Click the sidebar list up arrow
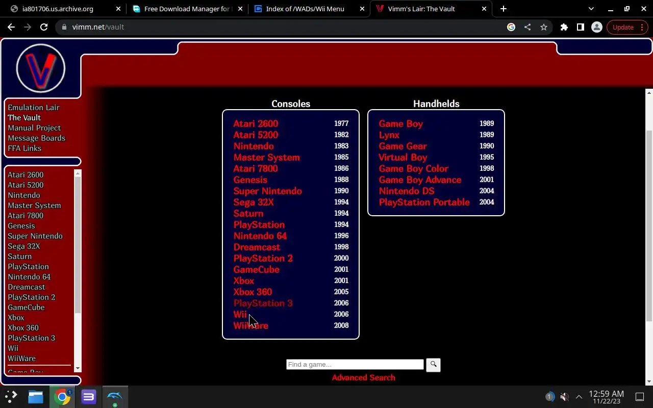The height and width of the screenshot is (408, 653). (78, 173)
